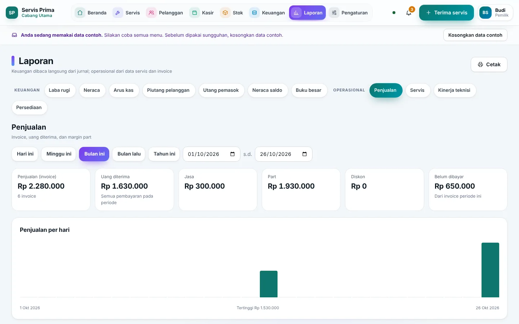Click Kosongkan data contoh button

tap(475, 35)
